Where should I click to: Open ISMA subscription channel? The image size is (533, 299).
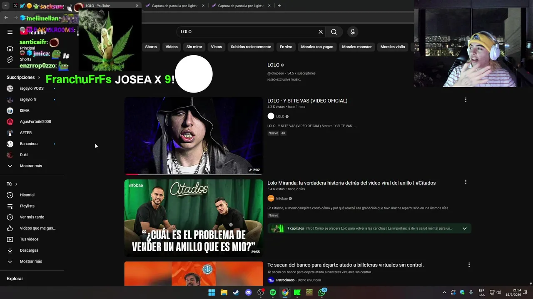tap(32, 110)
